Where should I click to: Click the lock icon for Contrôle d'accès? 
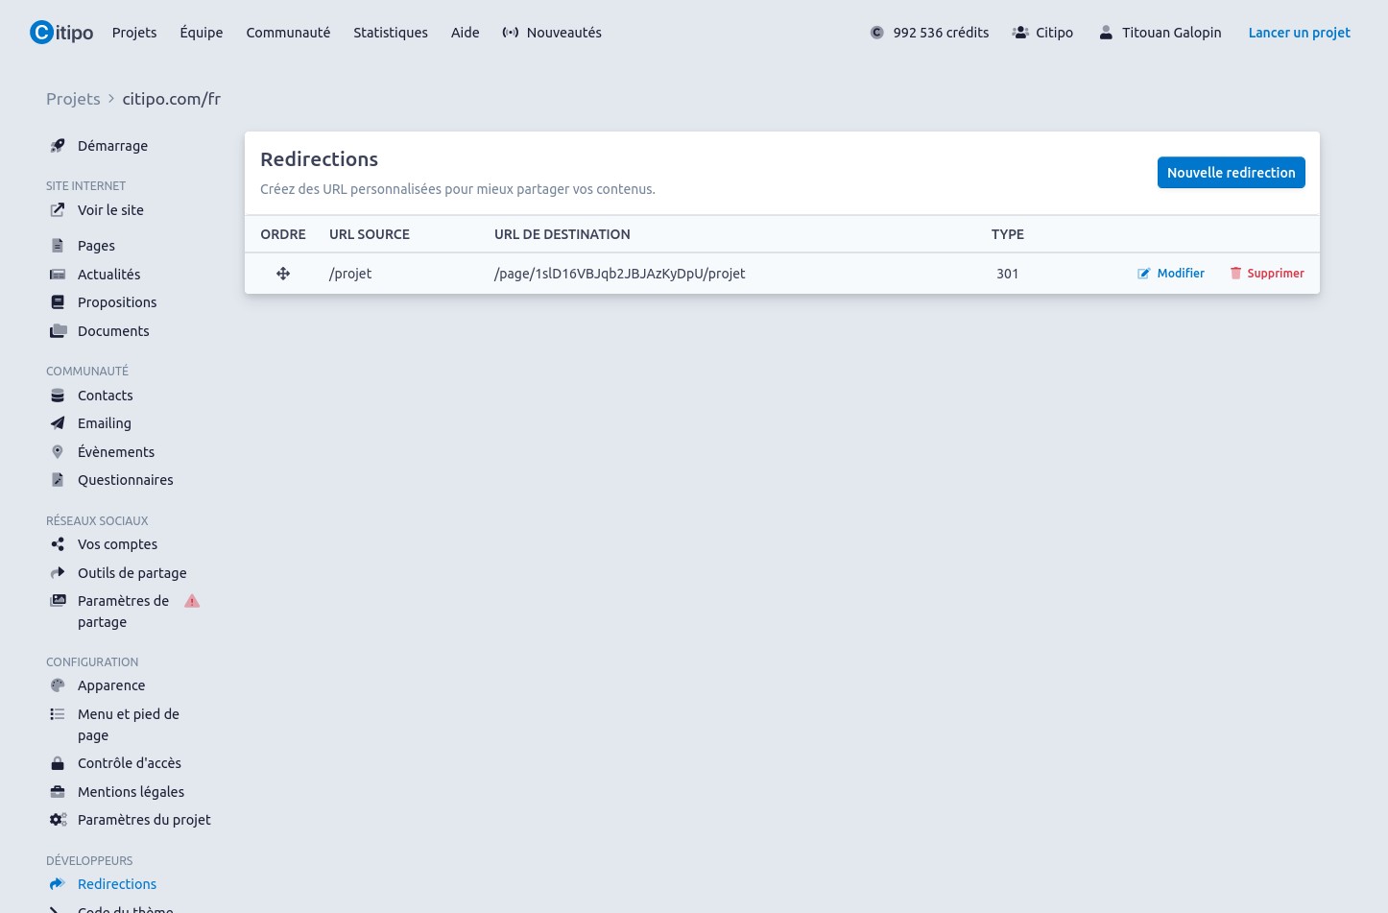[x=58, y=763]
